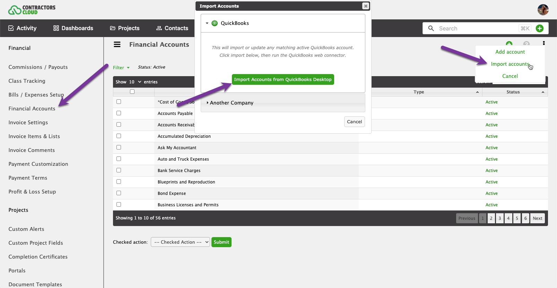
Task: Open Custom Project Fields in sidebar
Action: (x=36, y=243)
